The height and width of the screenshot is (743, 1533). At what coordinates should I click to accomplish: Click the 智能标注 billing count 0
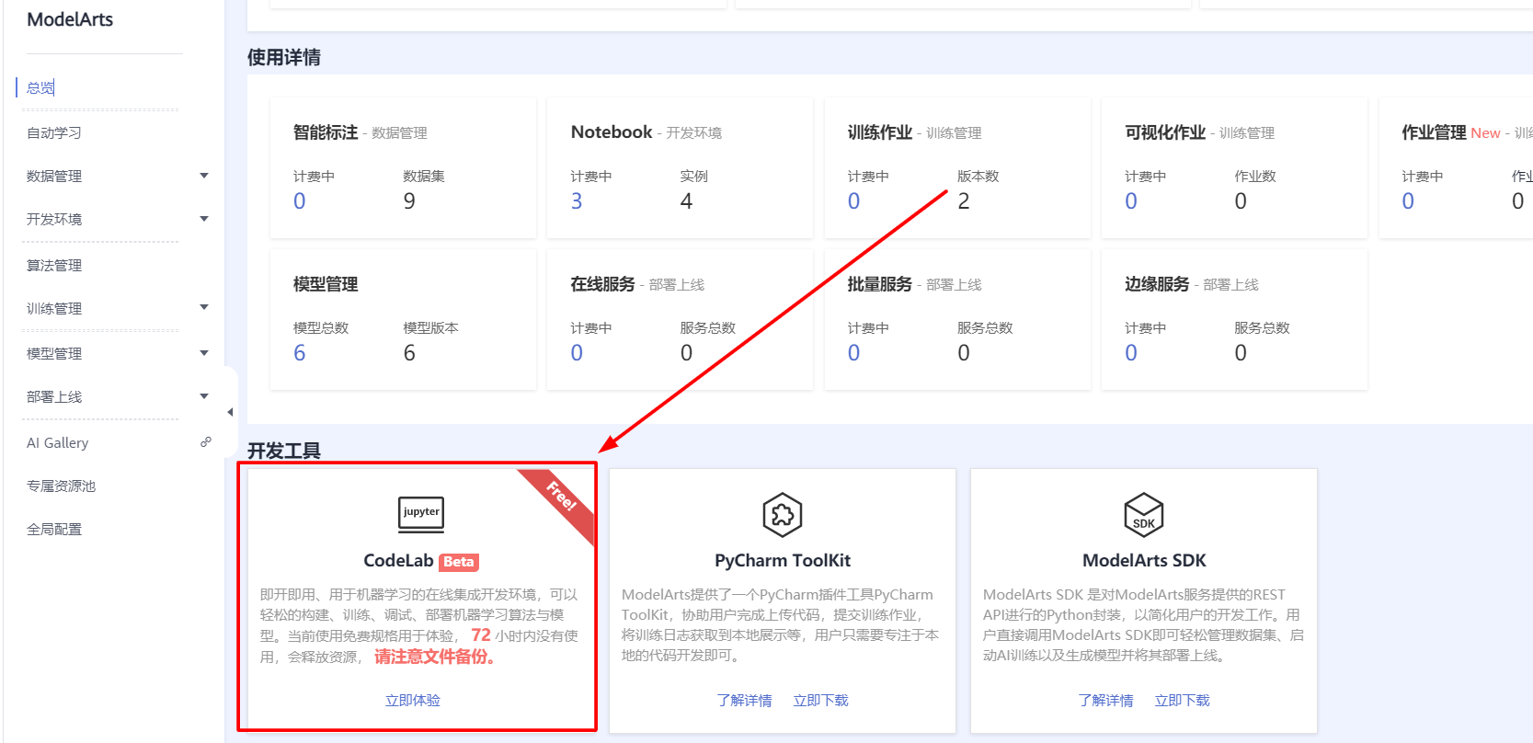coord(300,201)
